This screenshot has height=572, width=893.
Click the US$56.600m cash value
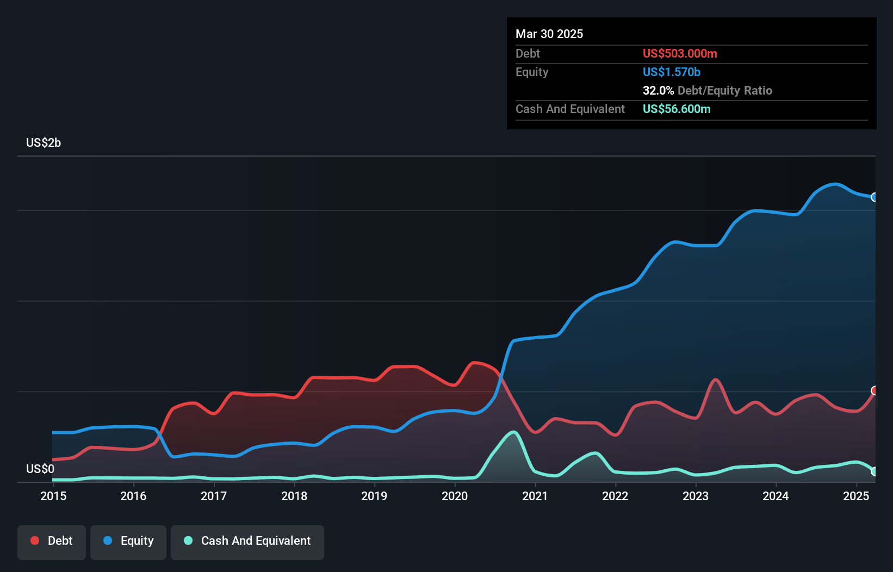[677, 109]
